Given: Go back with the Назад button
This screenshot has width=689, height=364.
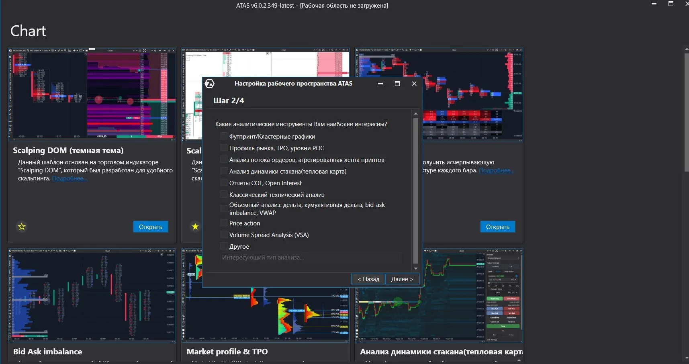Looking at the screenshot, I should pos(368,279).
